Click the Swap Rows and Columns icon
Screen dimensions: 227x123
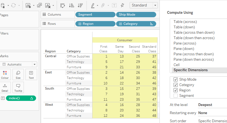pyautogui.click(x=63, y=5)
